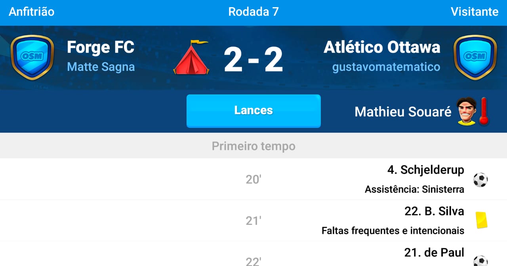This screenshot has height=266, width=507.
Task: Tap the Mathieu Souaré player name
Action: point(403,112)
